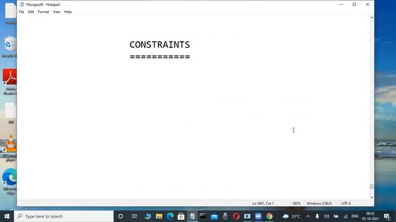Open the notification center icon
Viewport: 396px width, 222px height.
(x=387, y=216)
